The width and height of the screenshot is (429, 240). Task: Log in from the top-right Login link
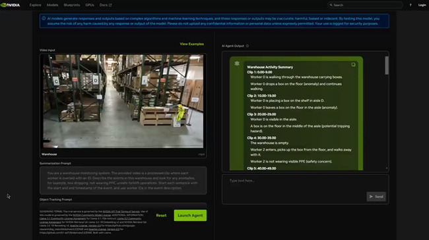click(x=422, y=5)
